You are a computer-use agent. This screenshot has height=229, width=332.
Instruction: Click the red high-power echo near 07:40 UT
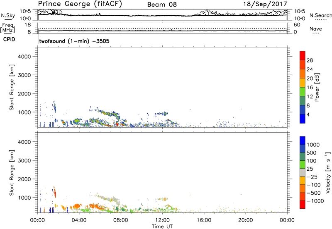tap(117, 124)
